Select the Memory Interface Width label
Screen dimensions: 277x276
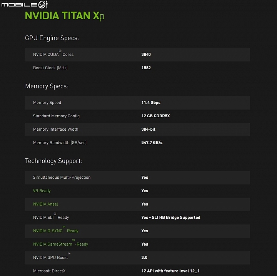[56, 130]
